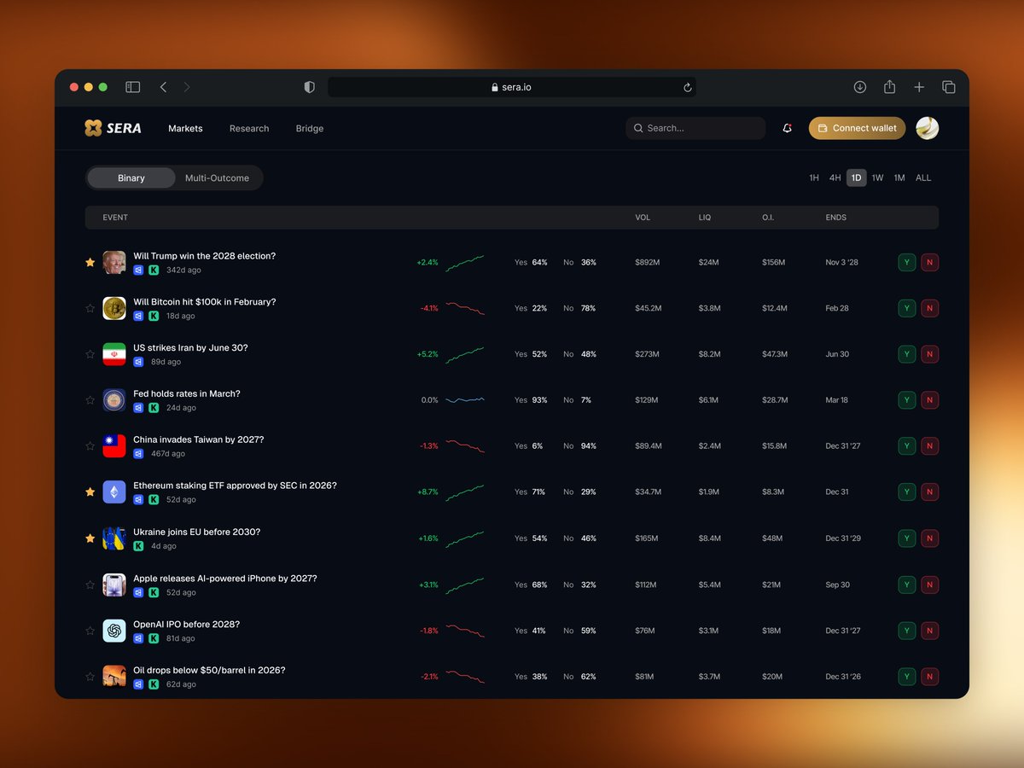Open browser downloads icon
Screen dimensions: 1024x768
tap(860, 87)
